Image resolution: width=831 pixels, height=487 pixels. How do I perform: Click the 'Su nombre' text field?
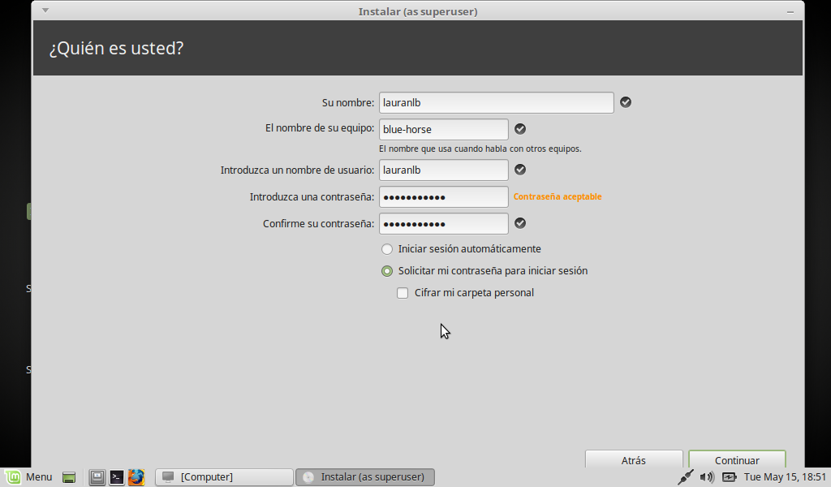coord(496,102)
